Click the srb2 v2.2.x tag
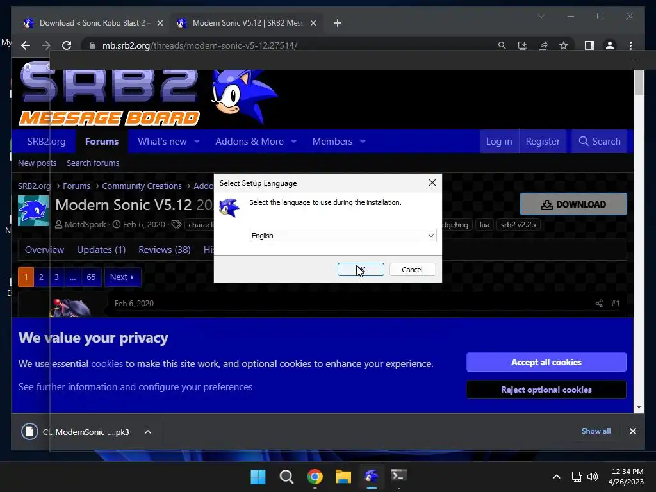This screenshot has height=492, width=656. coord(519,225)
